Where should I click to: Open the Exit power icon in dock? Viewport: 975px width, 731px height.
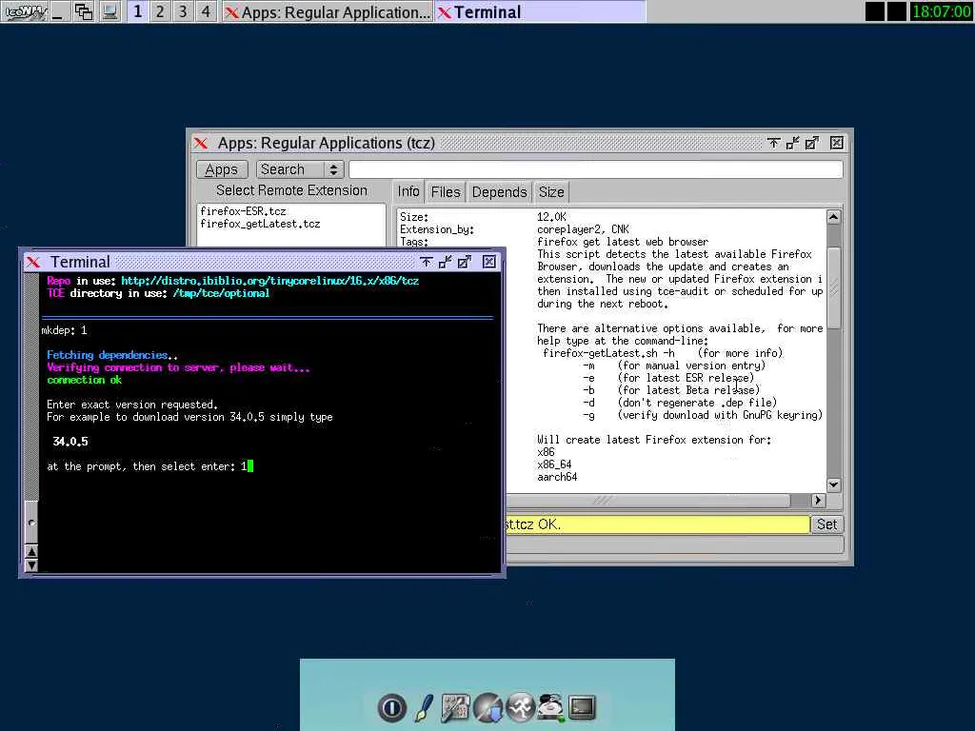tap(391, 707)
